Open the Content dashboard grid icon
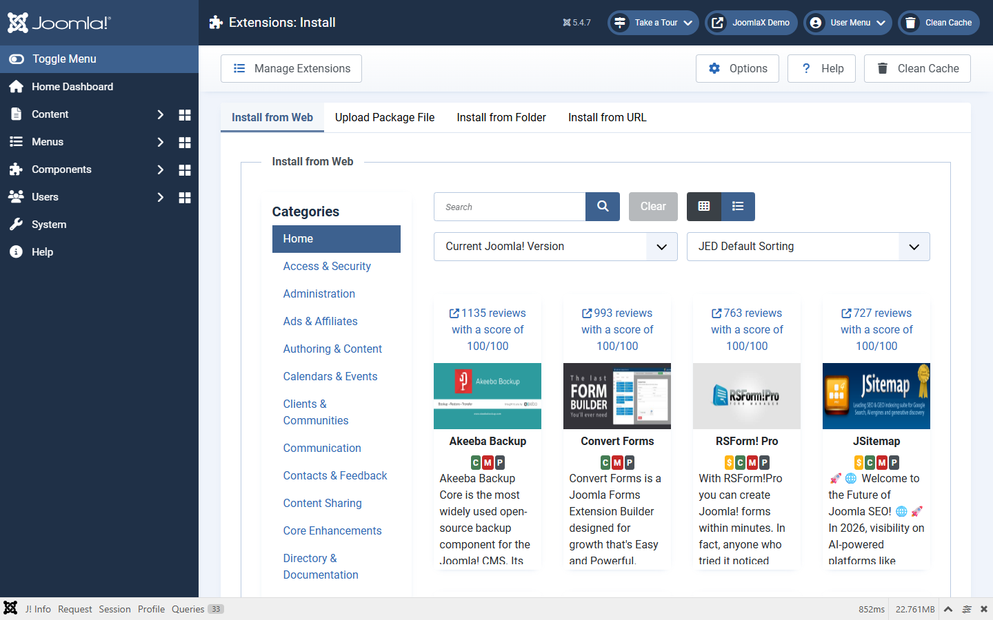Screen dimensions: 993x620 (x=185, y=115)
